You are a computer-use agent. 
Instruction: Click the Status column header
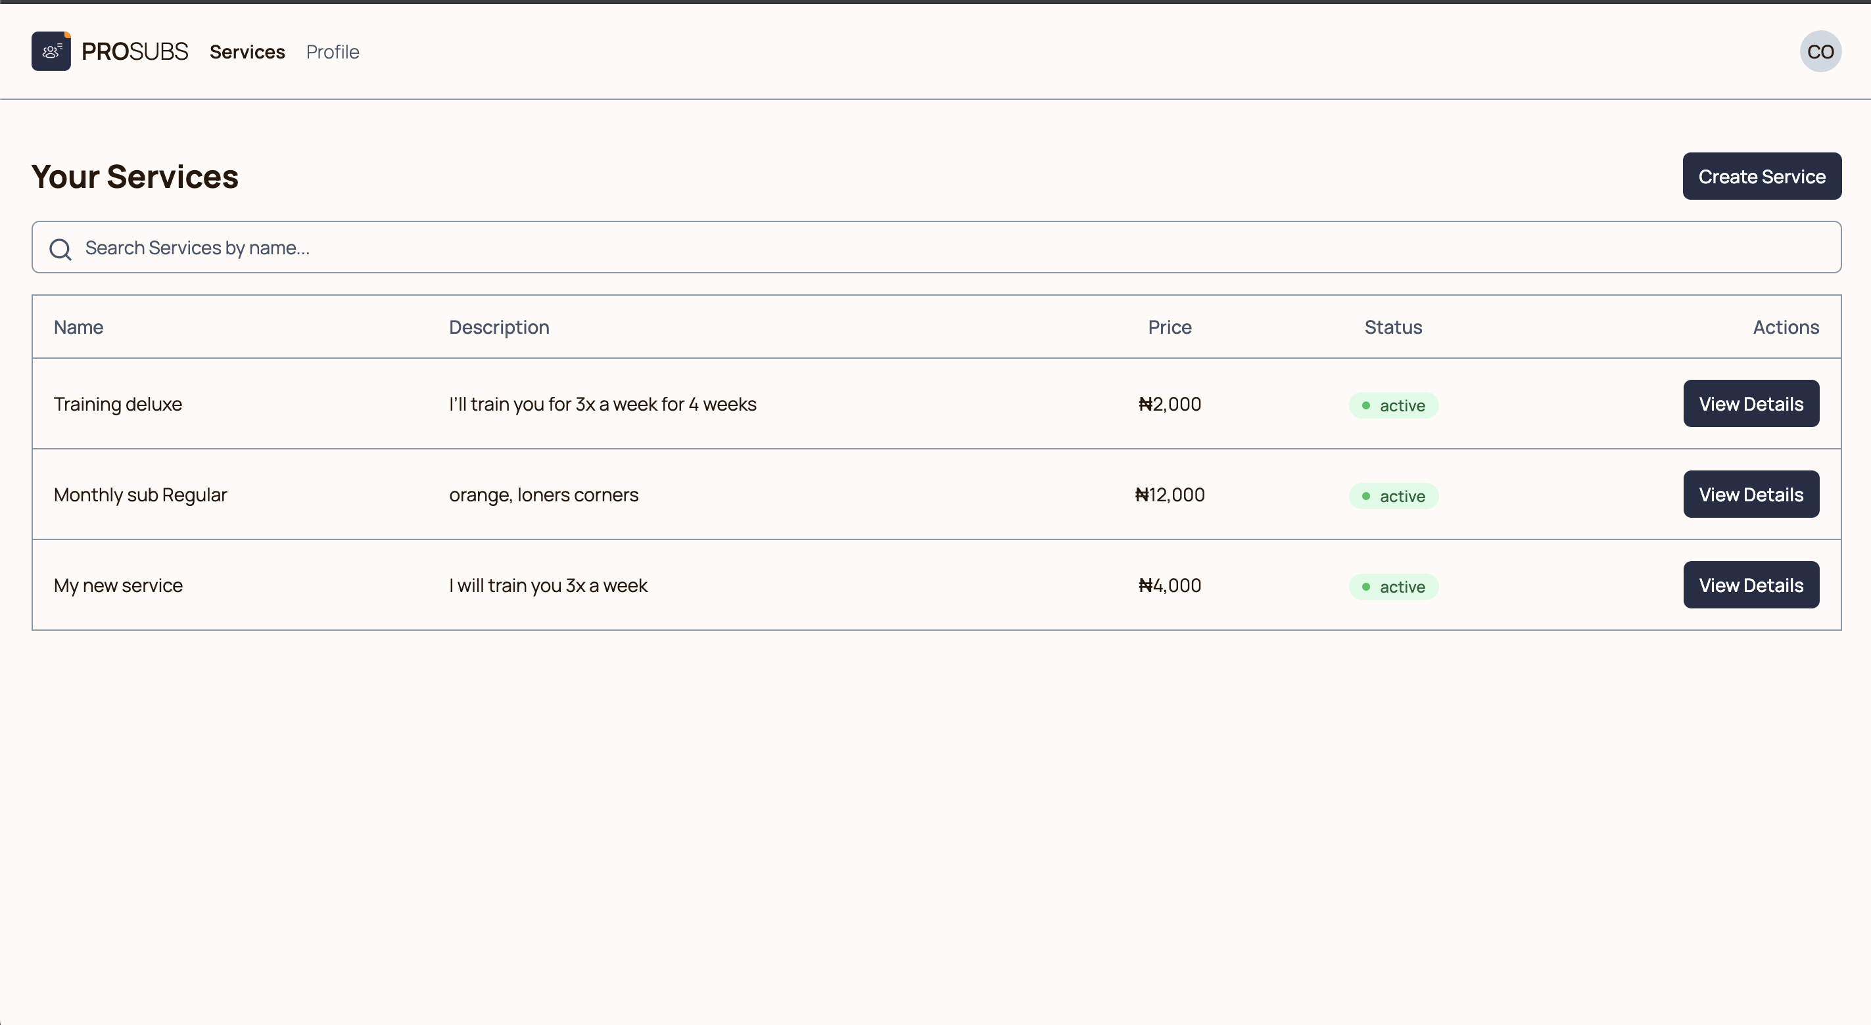pos(1393,327)
